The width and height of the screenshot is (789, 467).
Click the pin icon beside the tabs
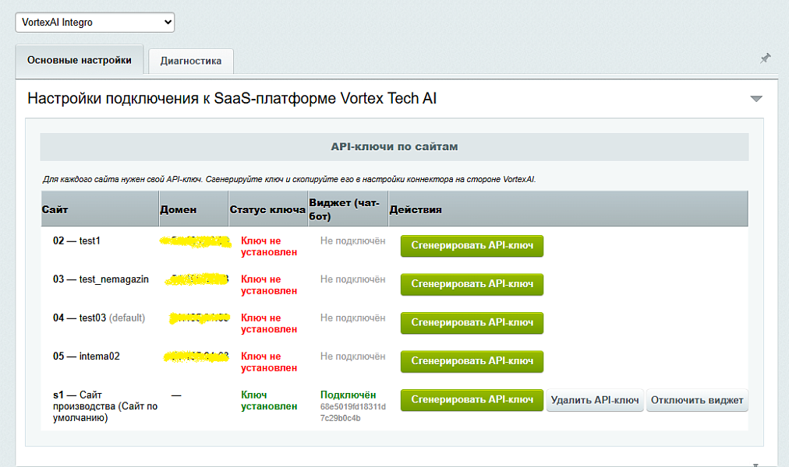pos(765,58)
